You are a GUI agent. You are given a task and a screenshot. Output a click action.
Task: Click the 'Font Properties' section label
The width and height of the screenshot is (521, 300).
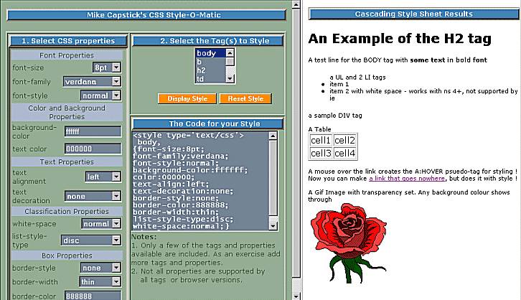click(67, 55)
